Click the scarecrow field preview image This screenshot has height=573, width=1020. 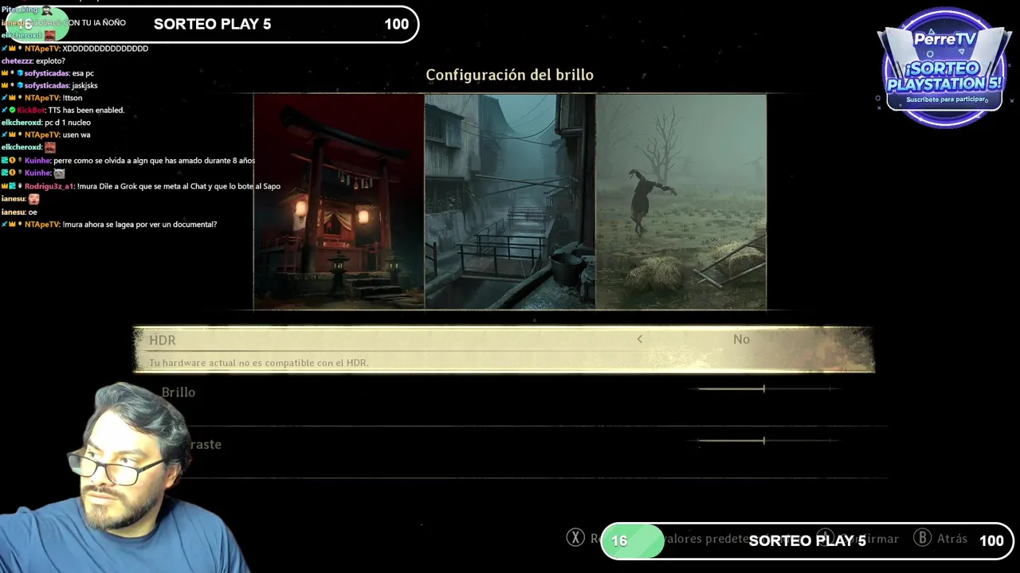(681, 201)
